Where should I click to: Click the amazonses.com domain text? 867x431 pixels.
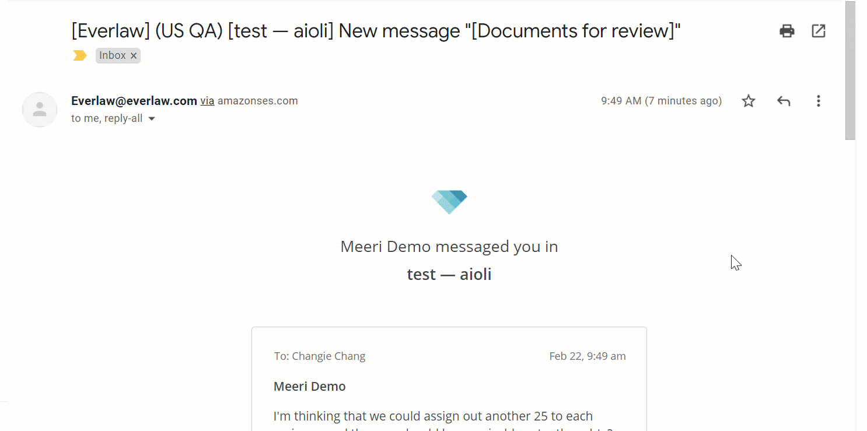[x=258, y=101]
